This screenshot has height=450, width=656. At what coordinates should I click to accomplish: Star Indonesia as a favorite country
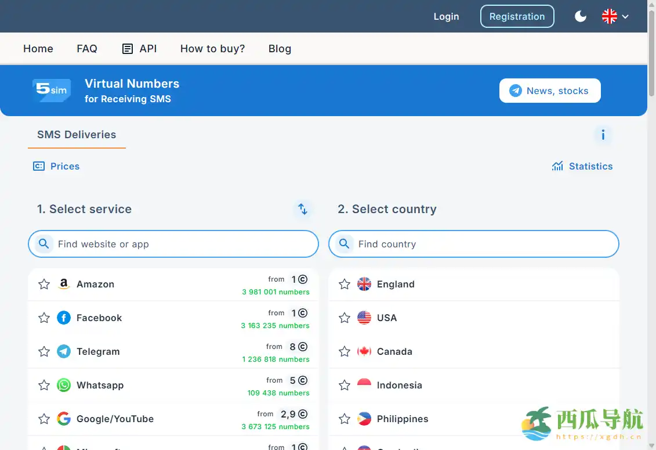click(x=345, y=386)
